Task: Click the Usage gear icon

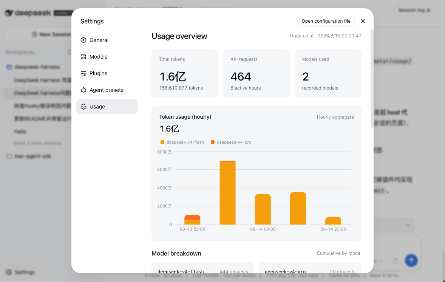Action: 83,107
